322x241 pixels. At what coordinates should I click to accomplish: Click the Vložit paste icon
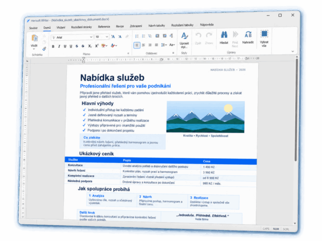click(x=34, y=38)
